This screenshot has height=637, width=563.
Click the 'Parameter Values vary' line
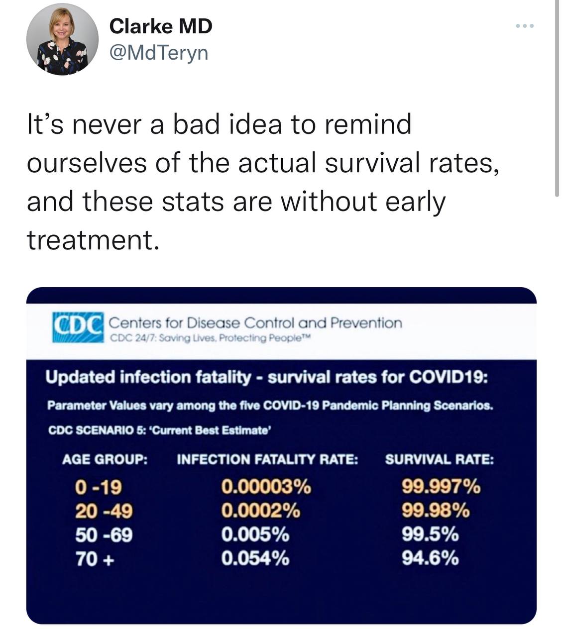coord(270,406)
